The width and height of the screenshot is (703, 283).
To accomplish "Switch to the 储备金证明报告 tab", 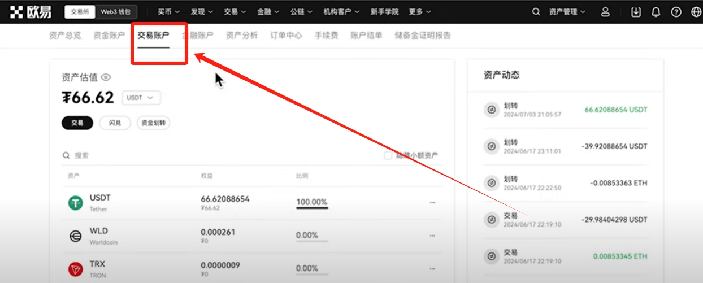I will [423, 35].
